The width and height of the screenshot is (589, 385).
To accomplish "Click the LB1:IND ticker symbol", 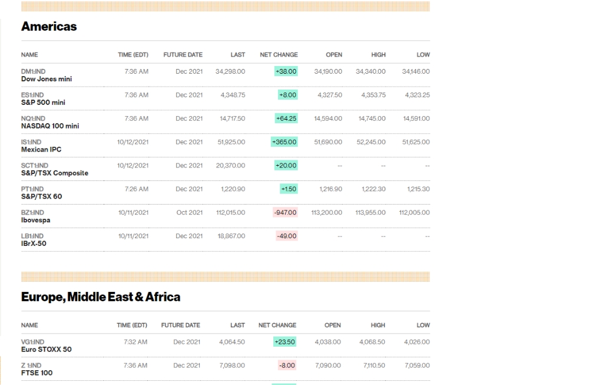I will [32, 236].
